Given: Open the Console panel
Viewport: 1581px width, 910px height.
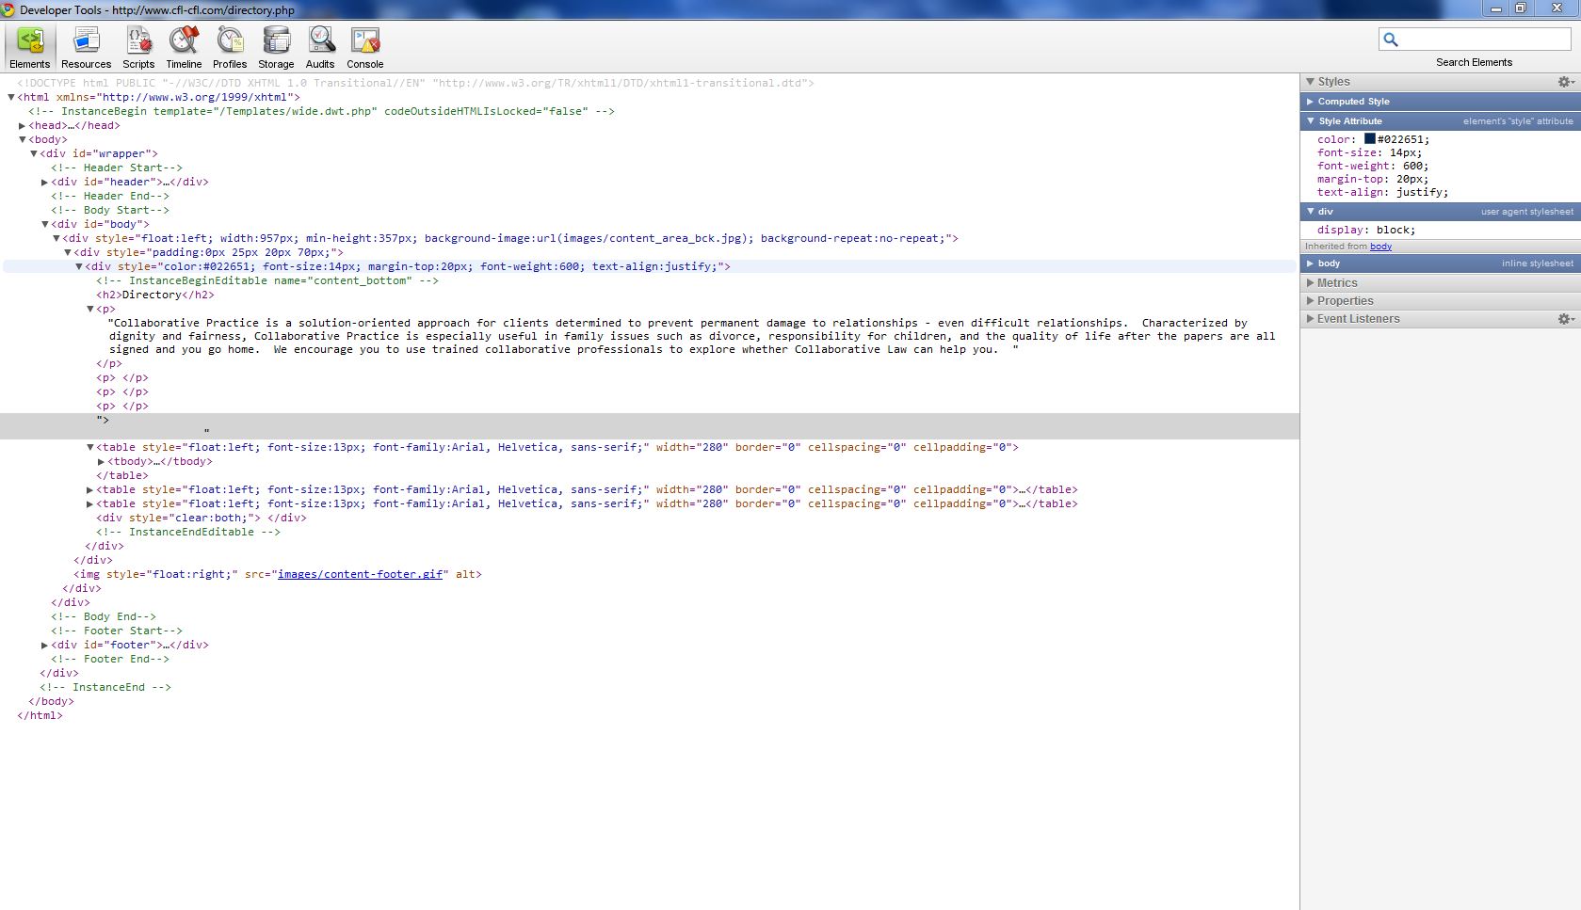Looking at the screenshot, I should click(364, 47).
